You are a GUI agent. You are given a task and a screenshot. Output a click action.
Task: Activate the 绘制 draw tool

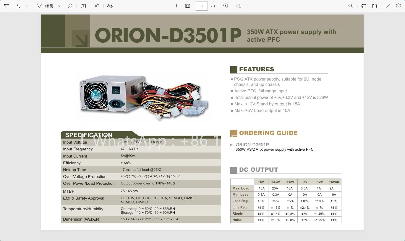click(46, 6)
